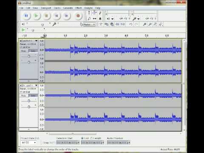Viewport: 204px width, 153px height.
Task: Open the second track's name dropdown menu
Action: (x=36, y=85)
